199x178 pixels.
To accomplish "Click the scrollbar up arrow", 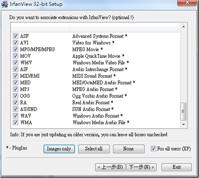I will click(x=183, y=27).
